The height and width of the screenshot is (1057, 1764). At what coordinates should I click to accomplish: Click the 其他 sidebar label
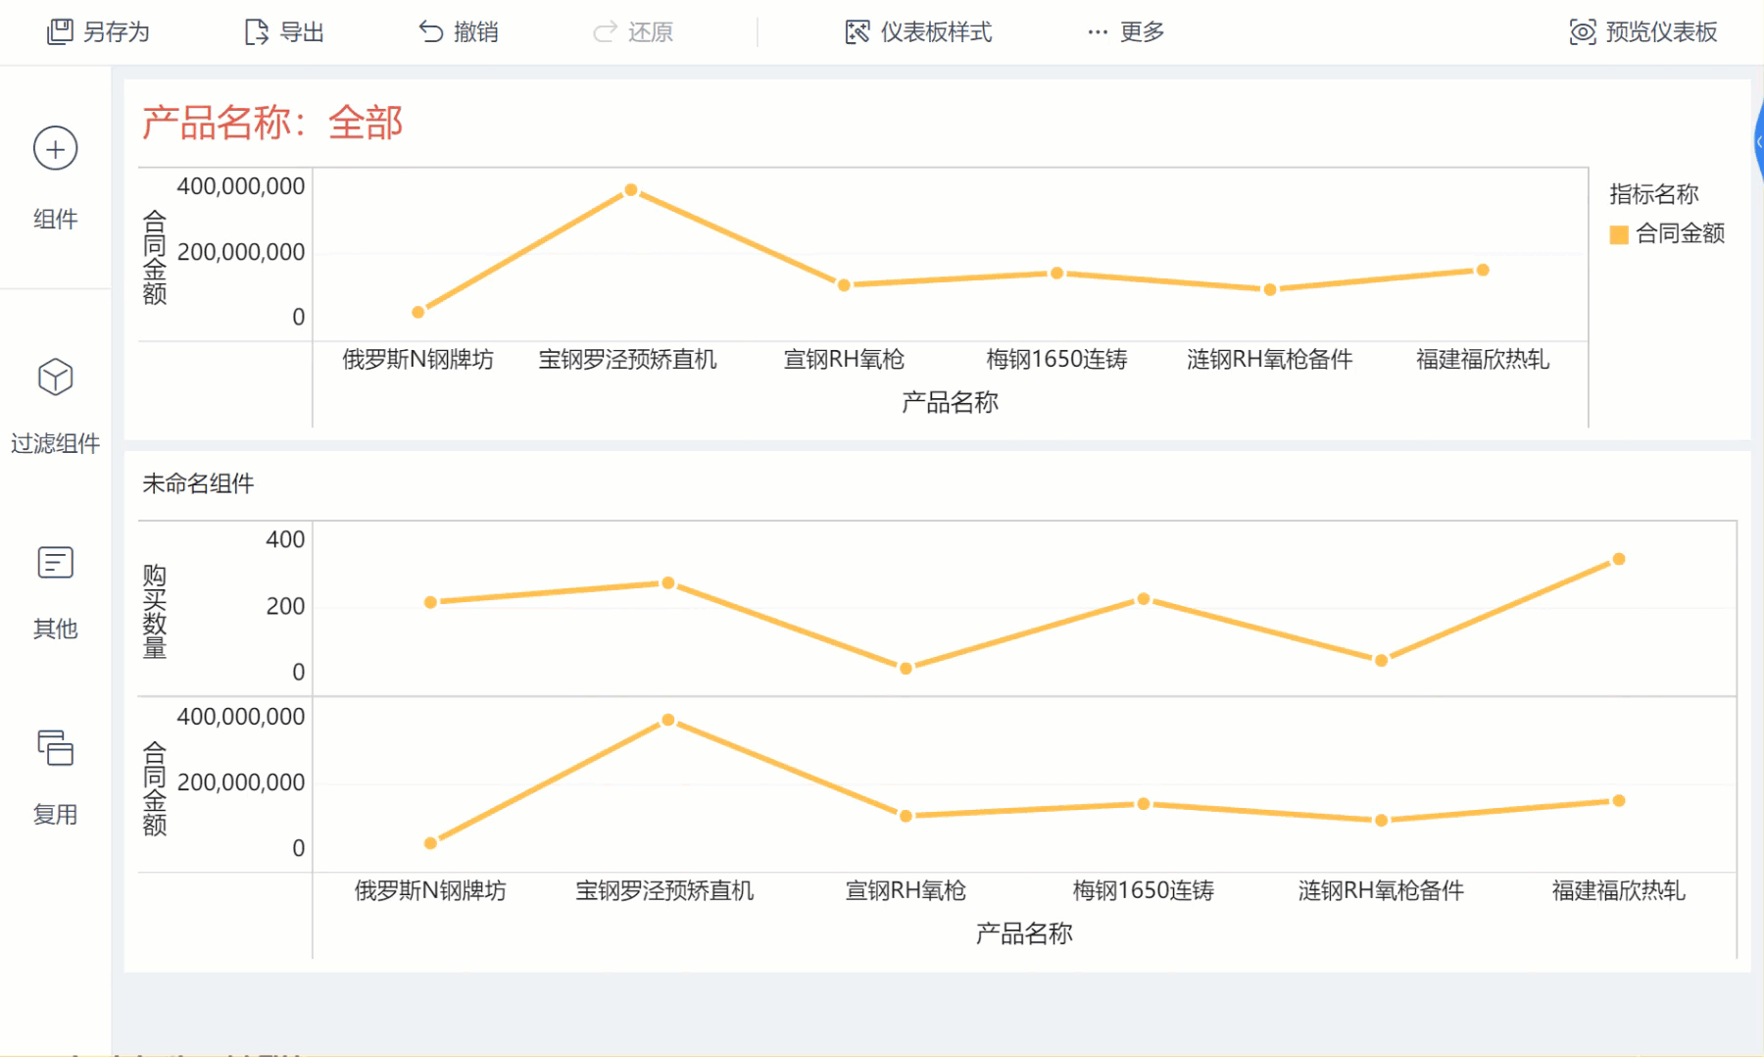(56, 629)
